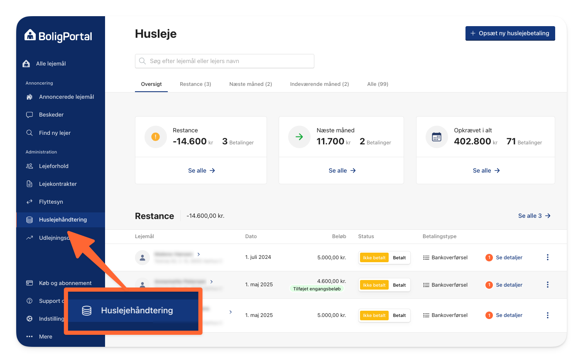This screenshot has width=583, height=363.
Task: Click the Beløb column header
Action: pos(339,236)
